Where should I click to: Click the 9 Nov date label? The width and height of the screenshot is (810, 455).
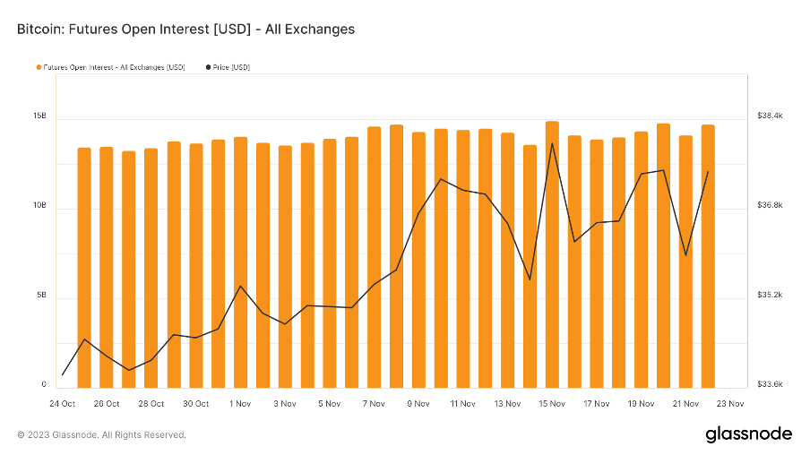point(418,403)
